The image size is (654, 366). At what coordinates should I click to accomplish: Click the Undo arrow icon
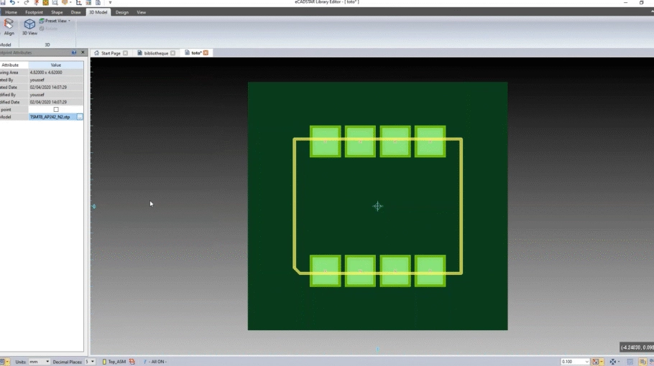coord(13,3)
